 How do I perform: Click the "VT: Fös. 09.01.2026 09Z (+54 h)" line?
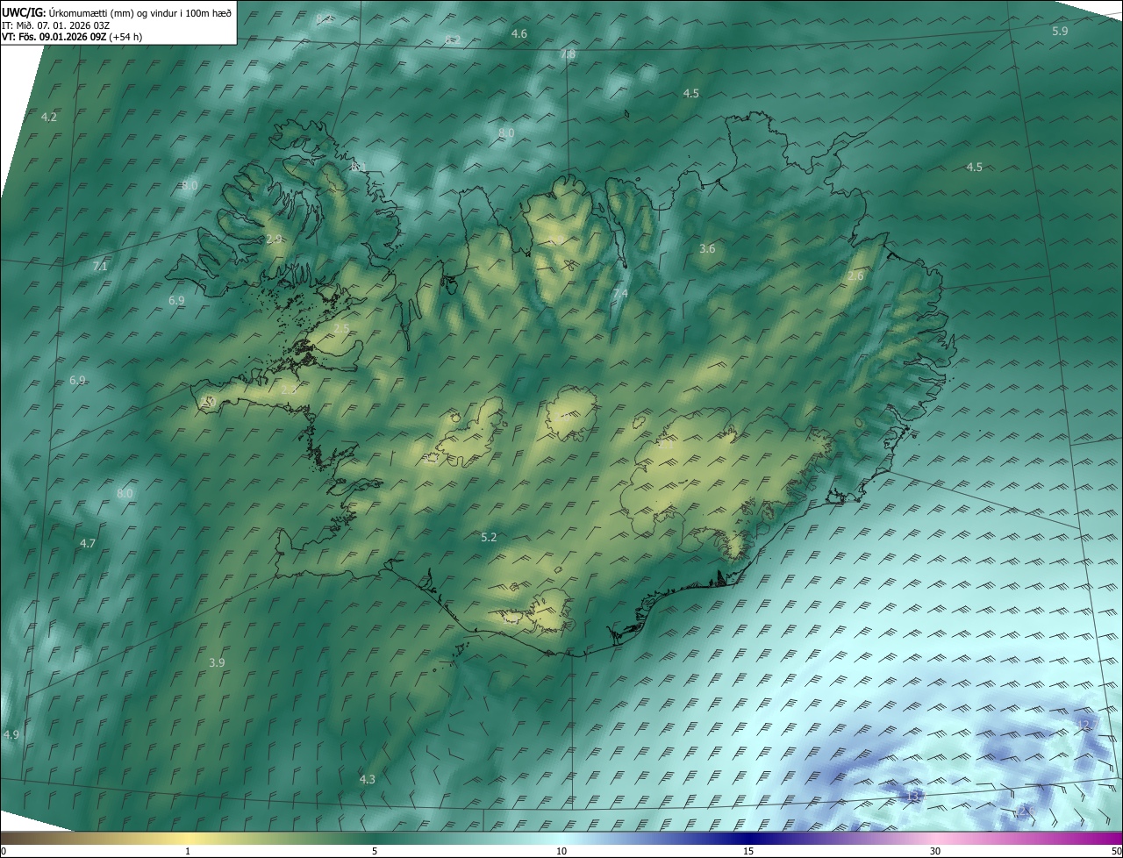72,37
